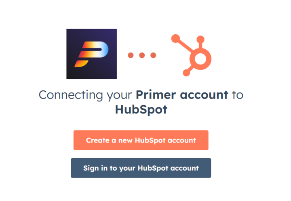Click the third orange connecting dot
The width and height of the screenshot is (291, 201).
[x=153, y=55]
